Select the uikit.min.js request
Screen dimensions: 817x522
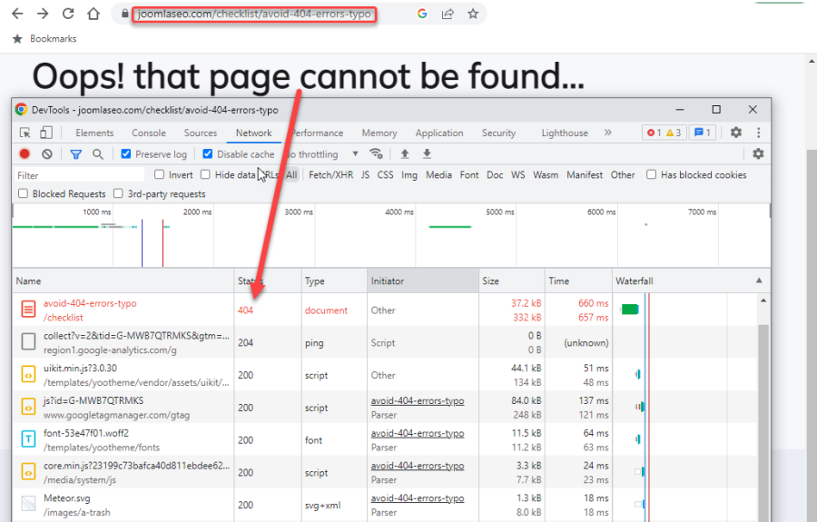pyautogui.click(x=385, y=375)
